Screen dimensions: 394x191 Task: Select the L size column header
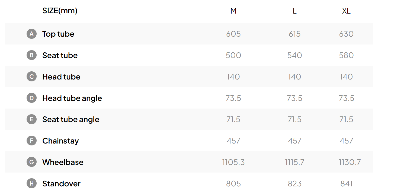coord(295,11)
